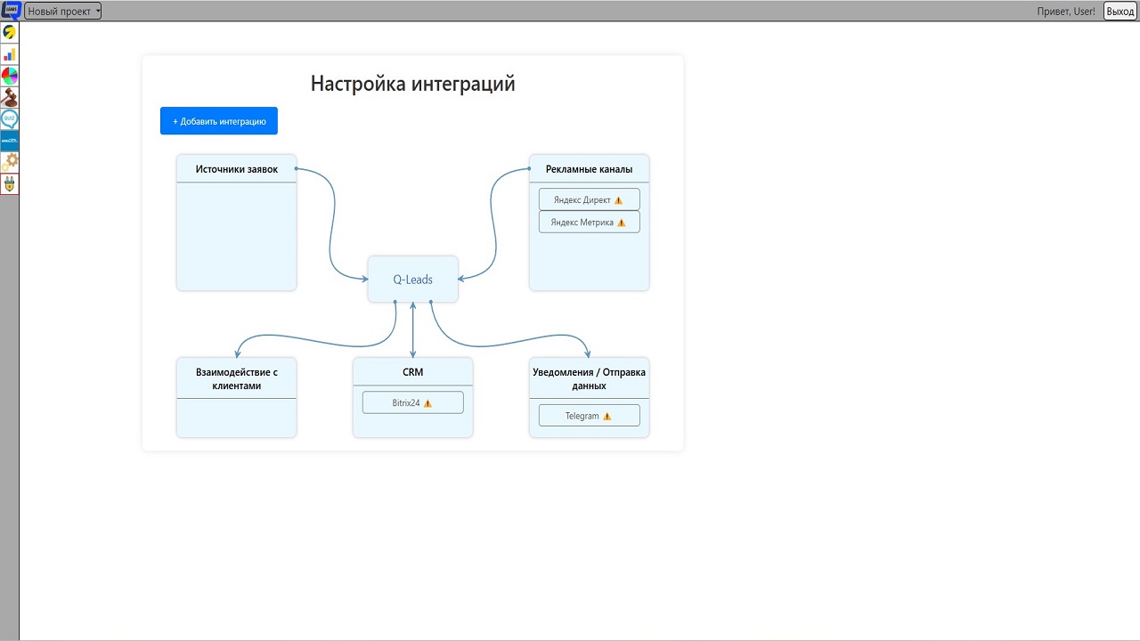The height and width of the screenshot is (641, 1140).
Task: Select the power plug integrations icon
Action: (10, 183)
